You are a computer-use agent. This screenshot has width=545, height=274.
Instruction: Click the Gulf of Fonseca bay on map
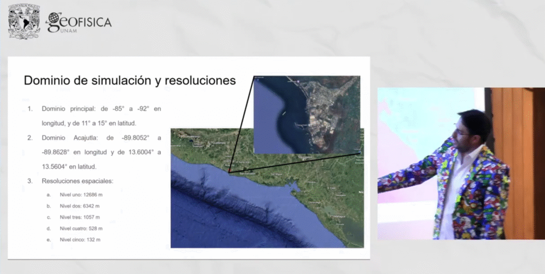click(293, 186)
